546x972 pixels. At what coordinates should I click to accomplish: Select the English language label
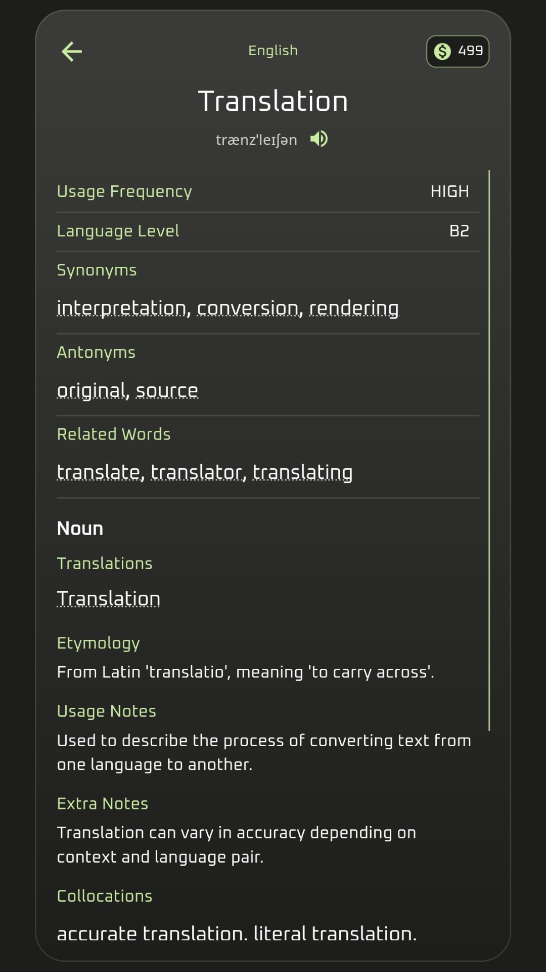click(272, 50)
